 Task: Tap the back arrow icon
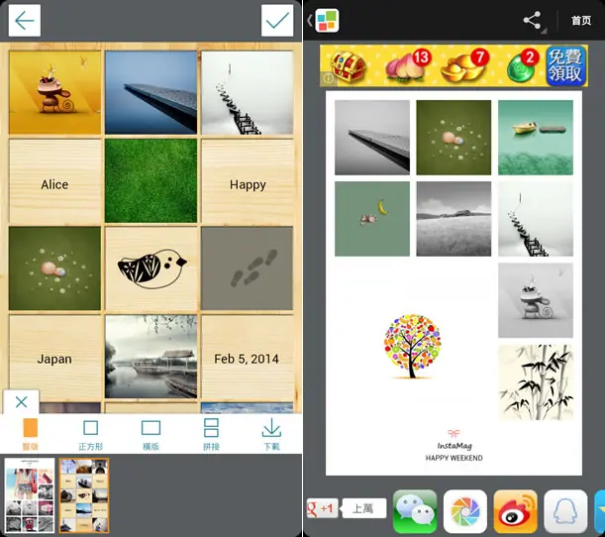(x=25, y=21)
